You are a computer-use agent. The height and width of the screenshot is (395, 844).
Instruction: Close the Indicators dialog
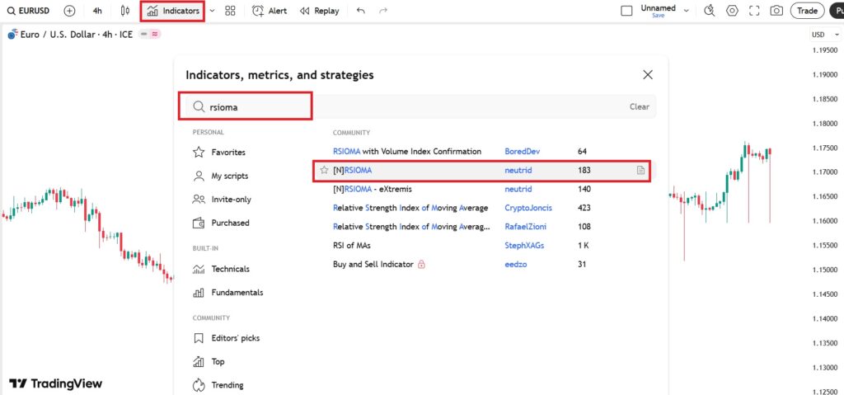pyautogui.click(x=648, y=75)
